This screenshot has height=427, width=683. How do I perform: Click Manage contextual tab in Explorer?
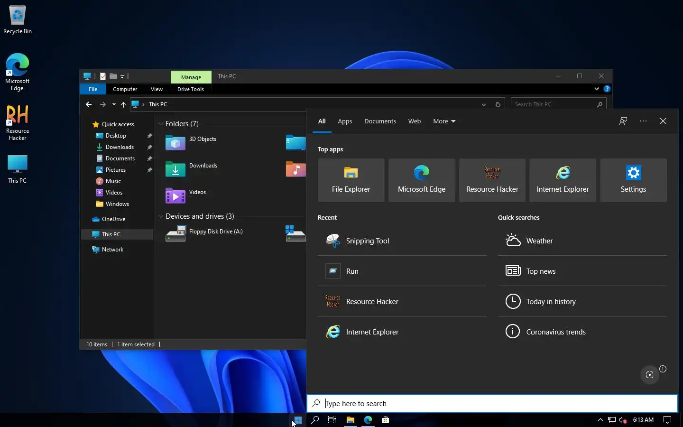(191, 77)
